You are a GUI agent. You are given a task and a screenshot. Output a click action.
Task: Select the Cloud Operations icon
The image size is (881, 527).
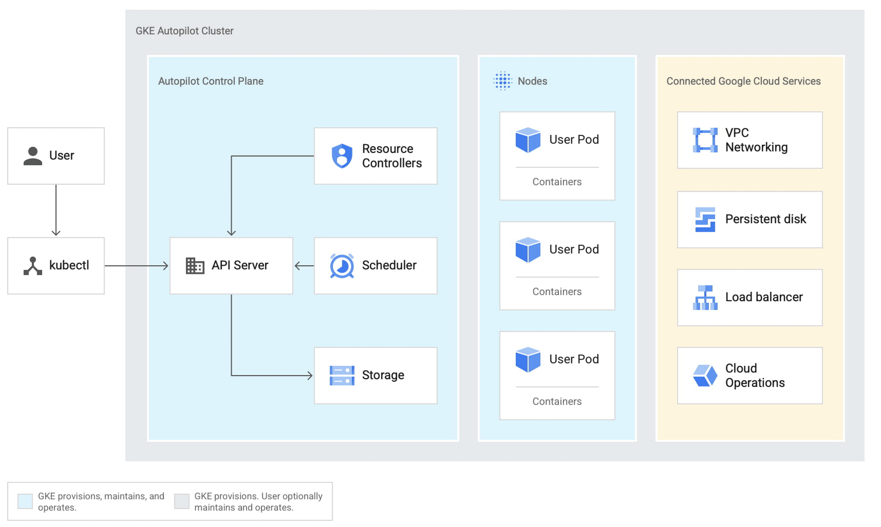tap(702, 370)
